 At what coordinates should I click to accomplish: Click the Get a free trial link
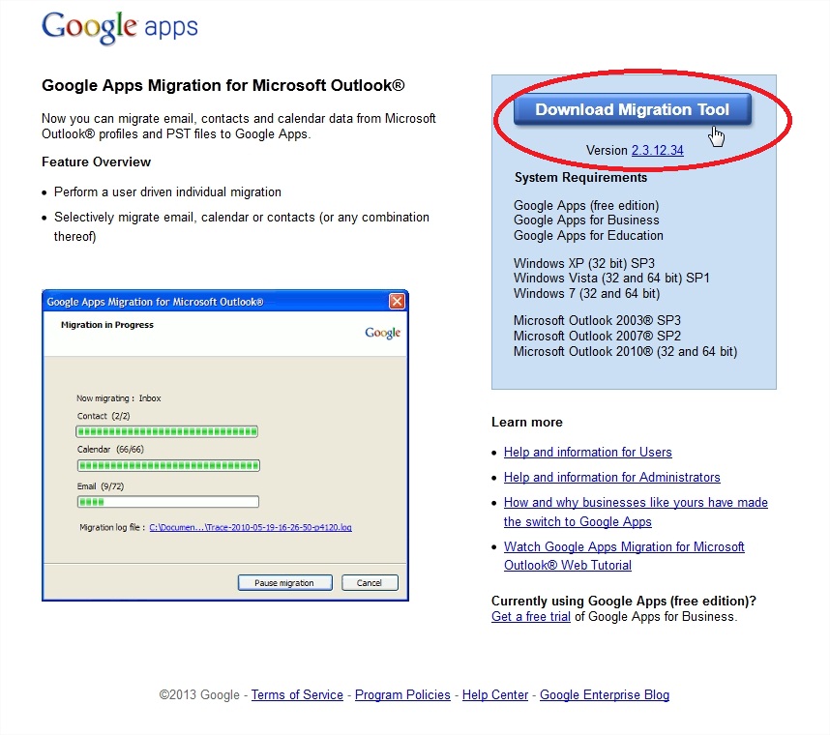point(531,616)
